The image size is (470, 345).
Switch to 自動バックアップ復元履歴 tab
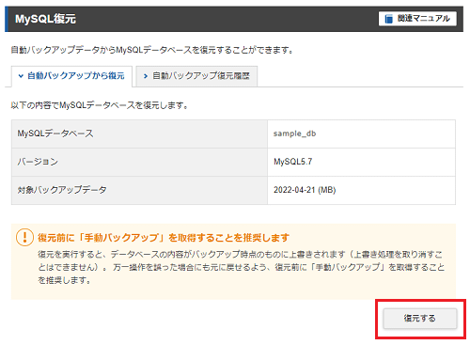point(196,76)
